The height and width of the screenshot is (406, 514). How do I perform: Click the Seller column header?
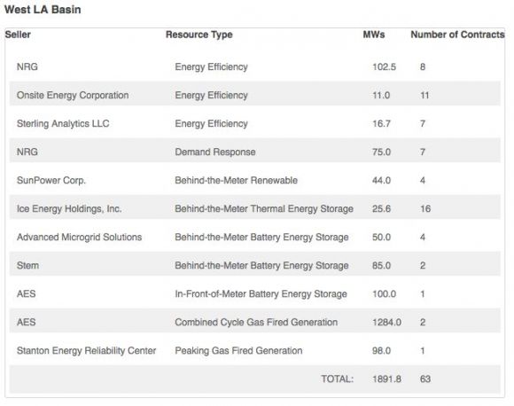(18, 35)
